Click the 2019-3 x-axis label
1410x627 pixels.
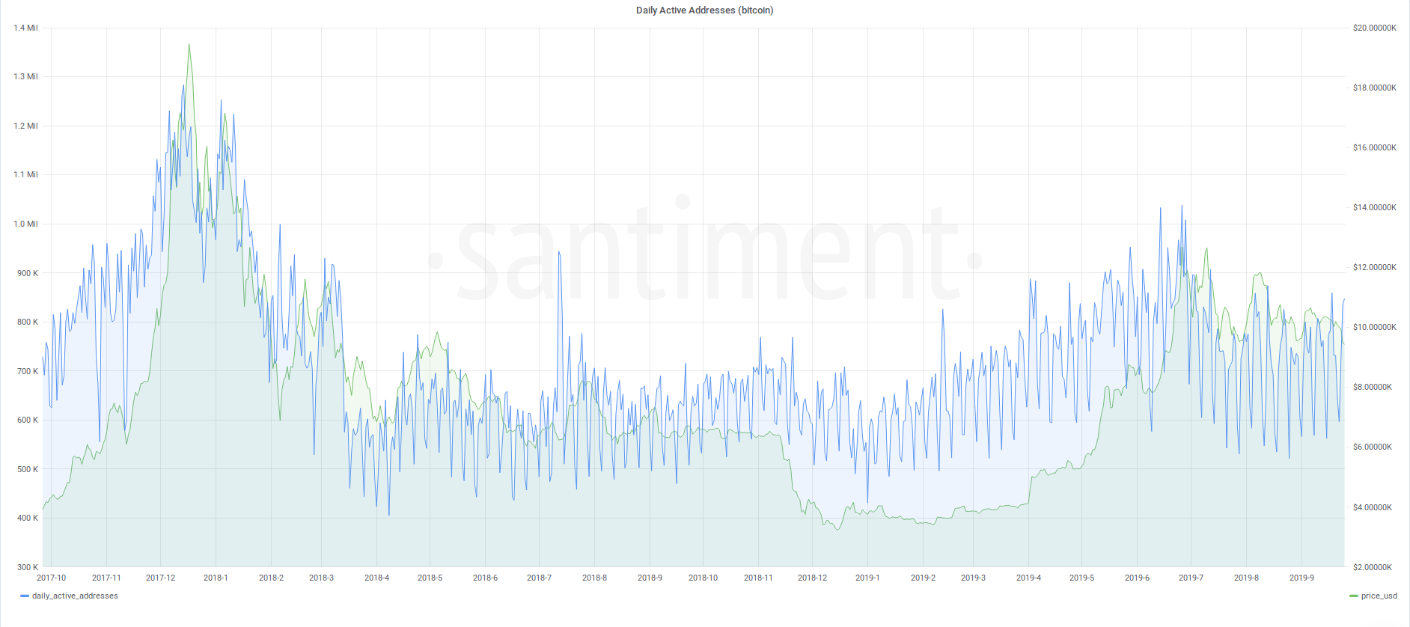tap(973, 578)
